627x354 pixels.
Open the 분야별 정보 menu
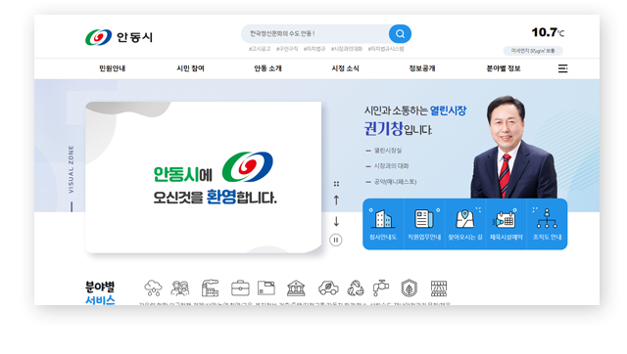tap(504, 68)
